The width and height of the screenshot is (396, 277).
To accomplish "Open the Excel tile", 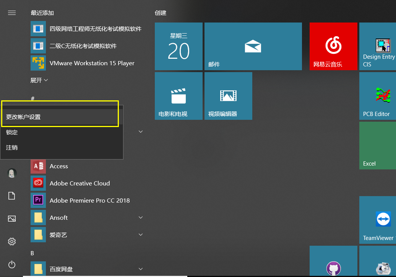I will pos(378,146).
